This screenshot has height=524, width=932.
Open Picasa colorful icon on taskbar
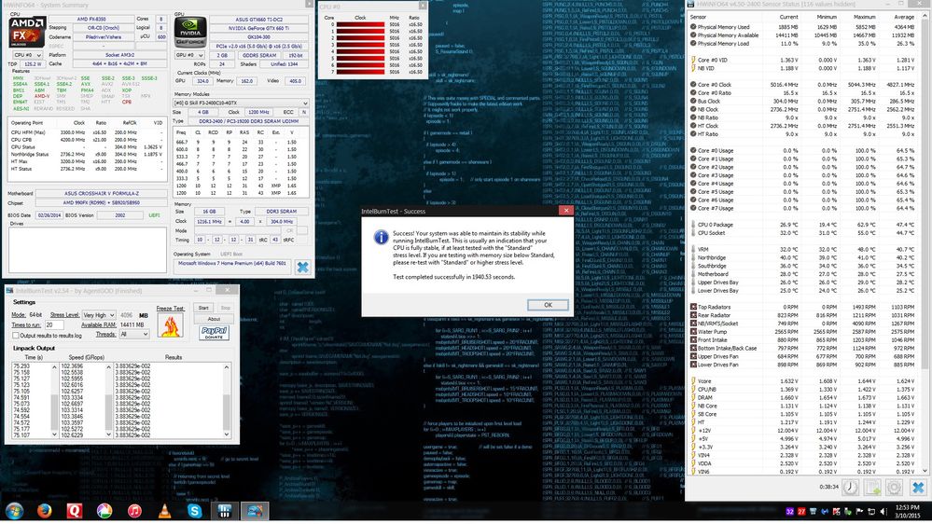(x=104, y=511)
